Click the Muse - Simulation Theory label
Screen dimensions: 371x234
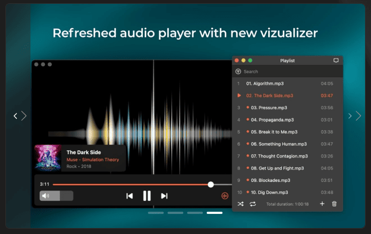(x=92, y=160)
